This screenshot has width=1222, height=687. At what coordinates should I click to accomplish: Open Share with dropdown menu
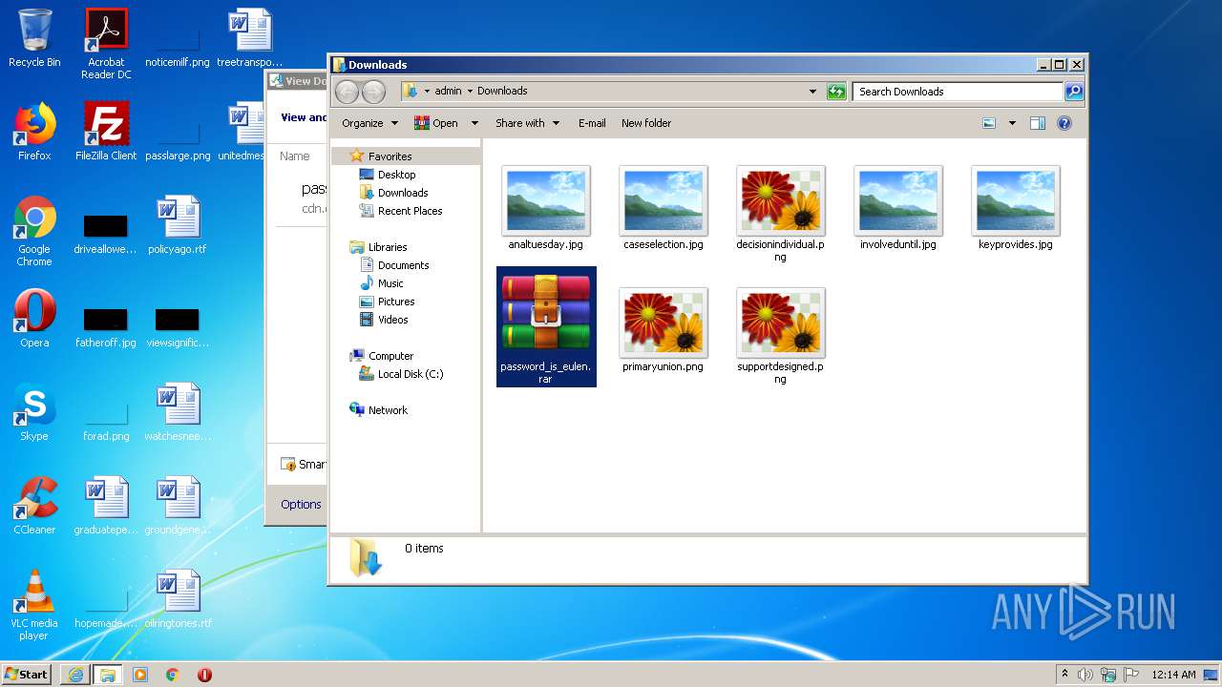click(x=526, y=123)
